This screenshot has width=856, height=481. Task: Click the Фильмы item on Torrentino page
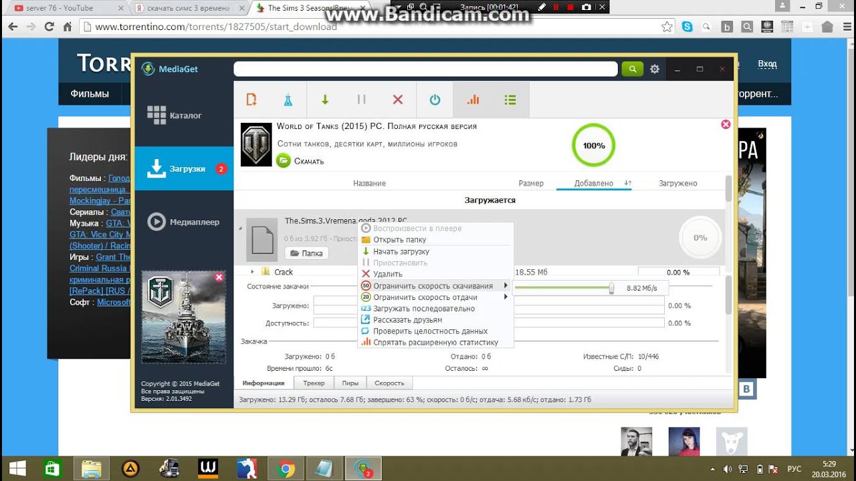(x=90, y=94)
